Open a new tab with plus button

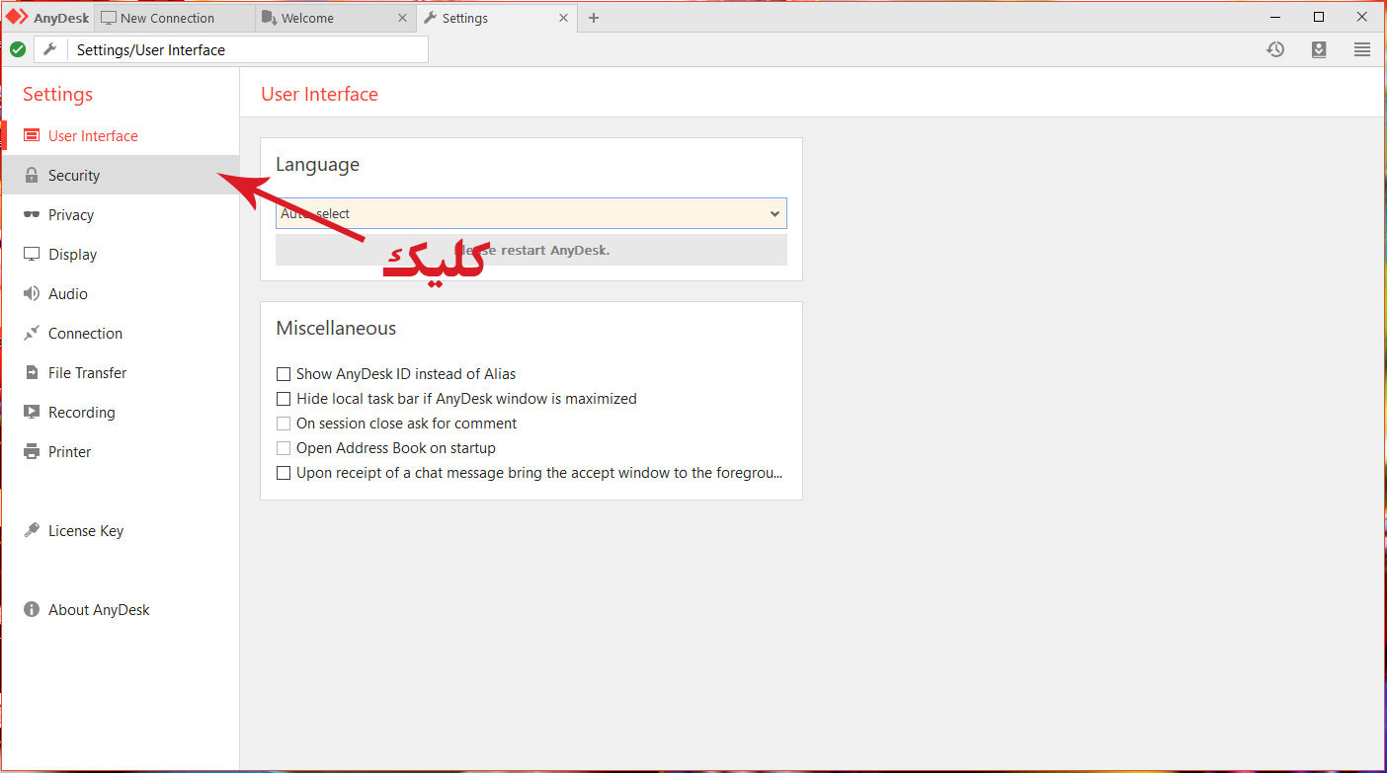[x=593, y=18]
